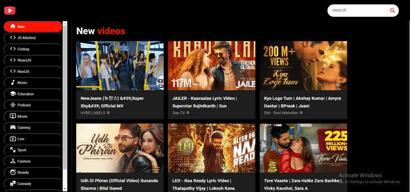The image size is (410, 192).
Task: Click the Kya Loge Tum title text
Action: [303, 102]
